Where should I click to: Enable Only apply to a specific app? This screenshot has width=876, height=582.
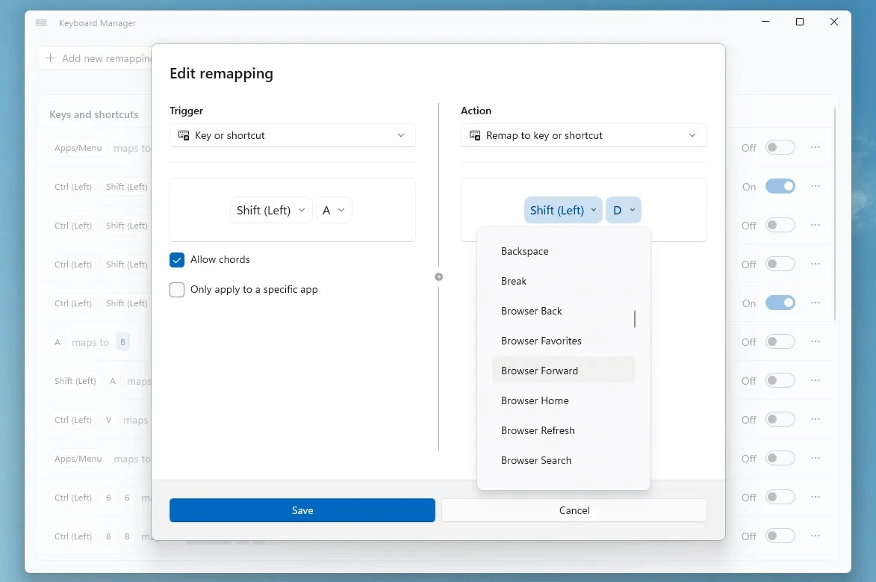[177, 289]
